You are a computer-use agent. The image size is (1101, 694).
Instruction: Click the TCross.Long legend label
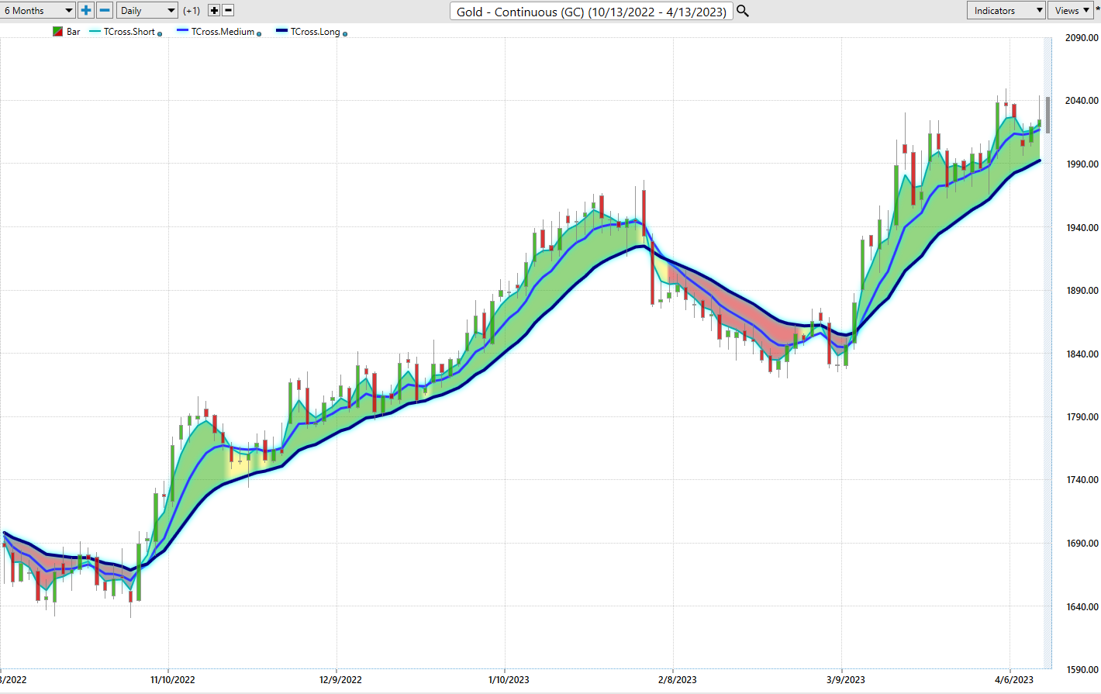[x=316, y=32]
